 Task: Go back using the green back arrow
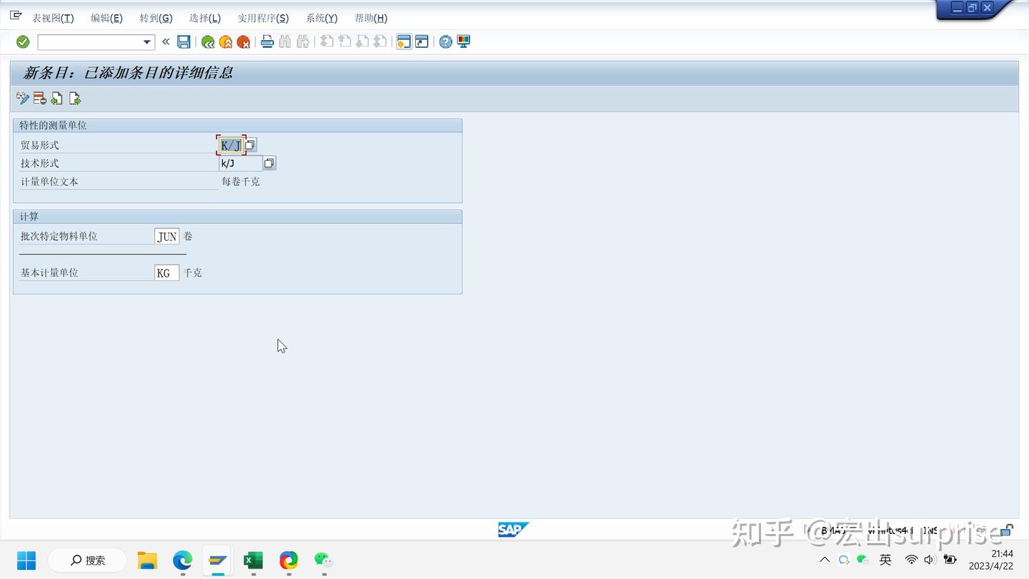click(x=207, y=41)
